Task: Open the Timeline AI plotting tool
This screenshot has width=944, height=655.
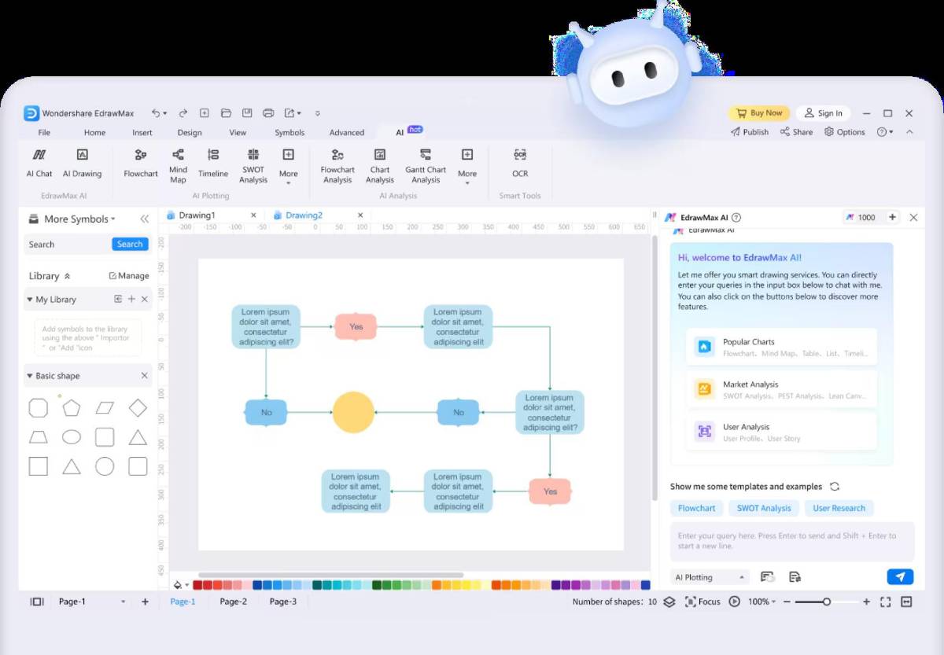Action: tap(212, 164)
